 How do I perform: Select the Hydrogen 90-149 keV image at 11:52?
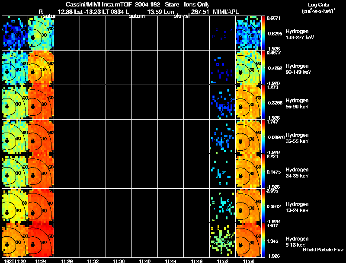pyautogui.click(x=222, y=67)
